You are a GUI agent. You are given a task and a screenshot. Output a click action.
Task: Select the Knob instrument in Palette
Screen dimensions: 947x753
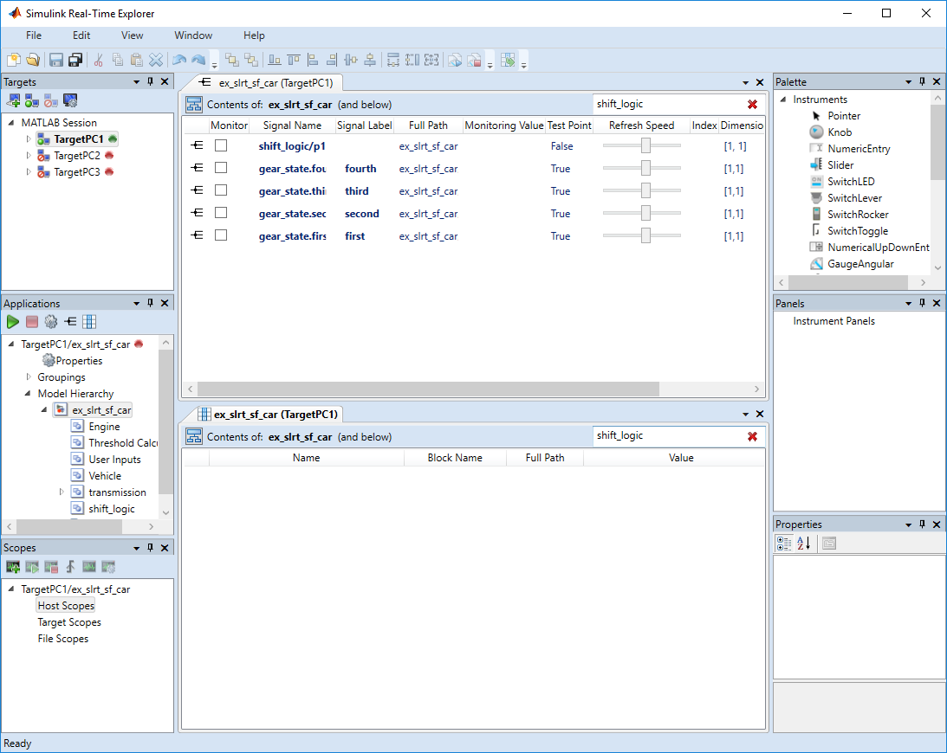coord(839,132)
